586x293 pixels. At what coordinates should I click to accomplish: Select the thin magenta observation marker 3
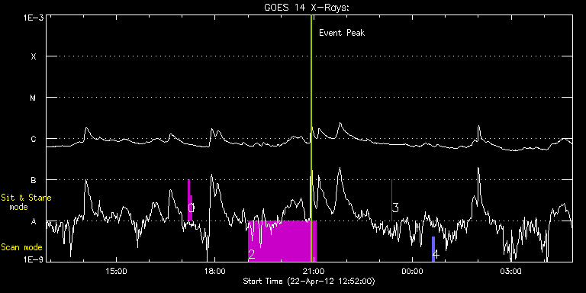pyautogui.click(x=391, y=201)
